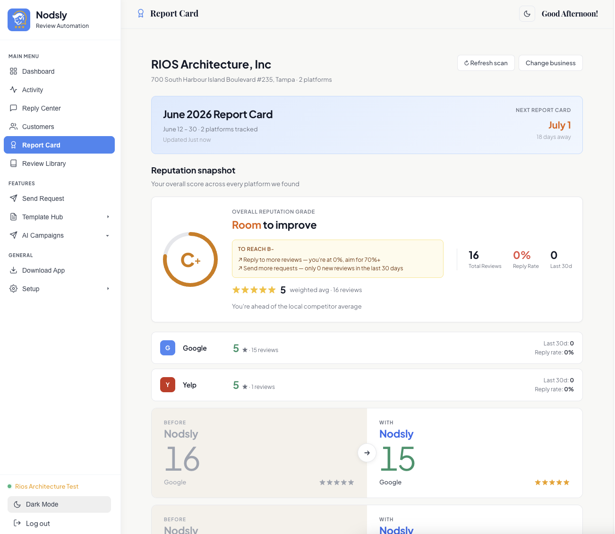The image size is (615, 534).
Task: Click the large '15' With Nodsly number
Action: (398, 459)
